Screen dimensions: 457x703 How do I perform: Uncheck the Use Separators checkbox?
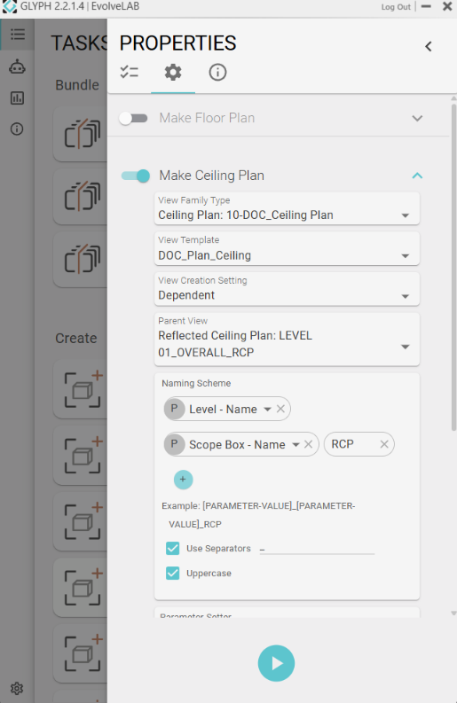[172, 549]
